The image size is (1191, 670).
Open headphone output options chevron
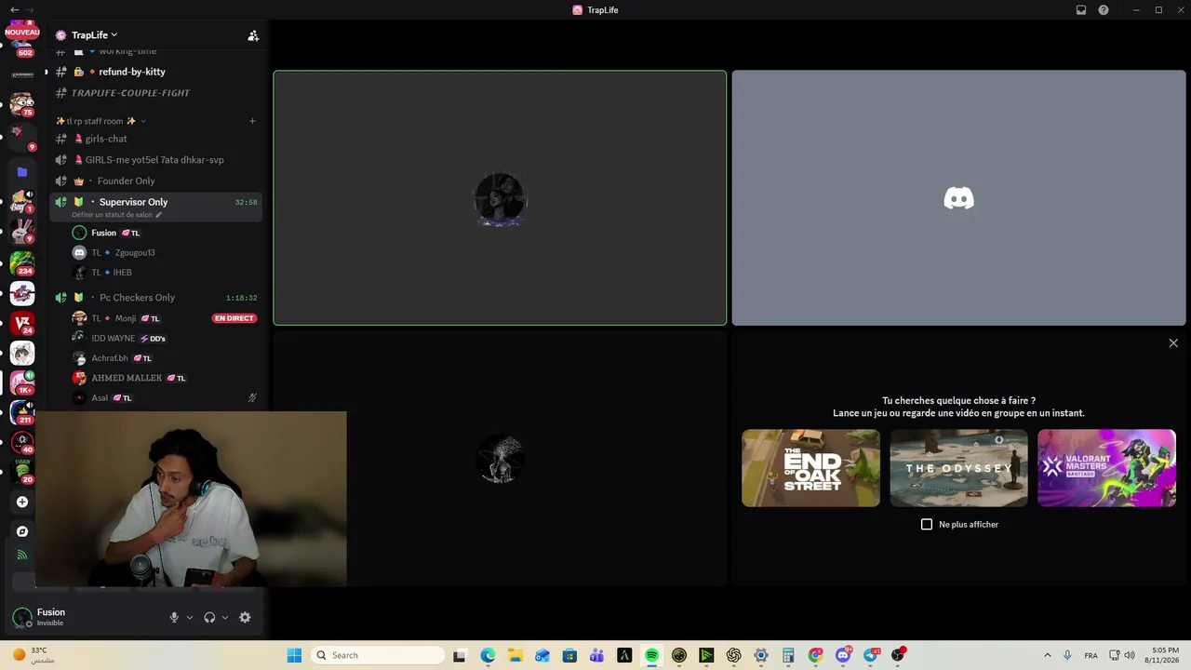pyautogui.click(x=225, y=618)
